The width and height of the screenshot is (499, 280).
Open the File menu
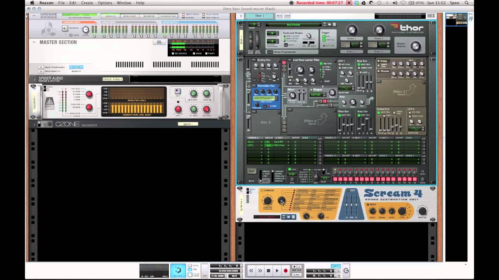(62, 3)
